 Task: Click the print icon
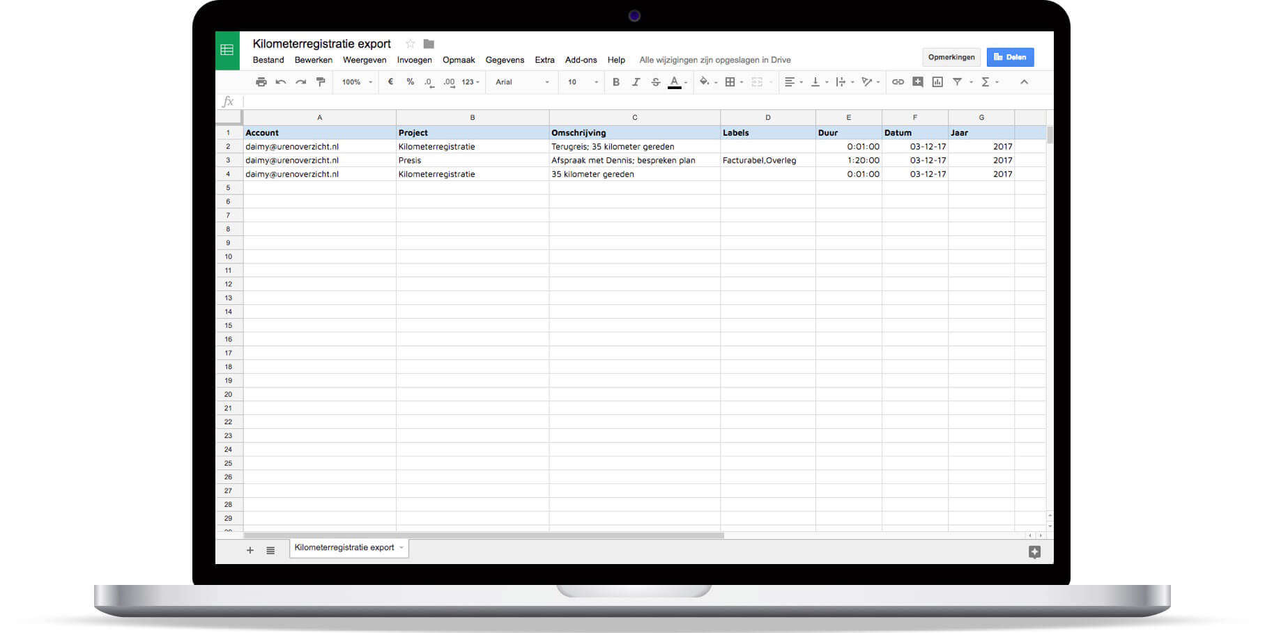click(x=261, y=82)
